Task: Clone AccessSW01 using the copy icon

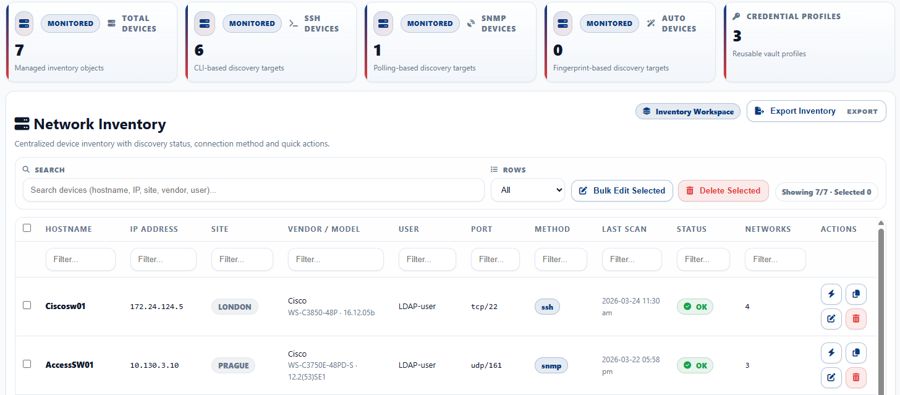Action: coord(856,352)
